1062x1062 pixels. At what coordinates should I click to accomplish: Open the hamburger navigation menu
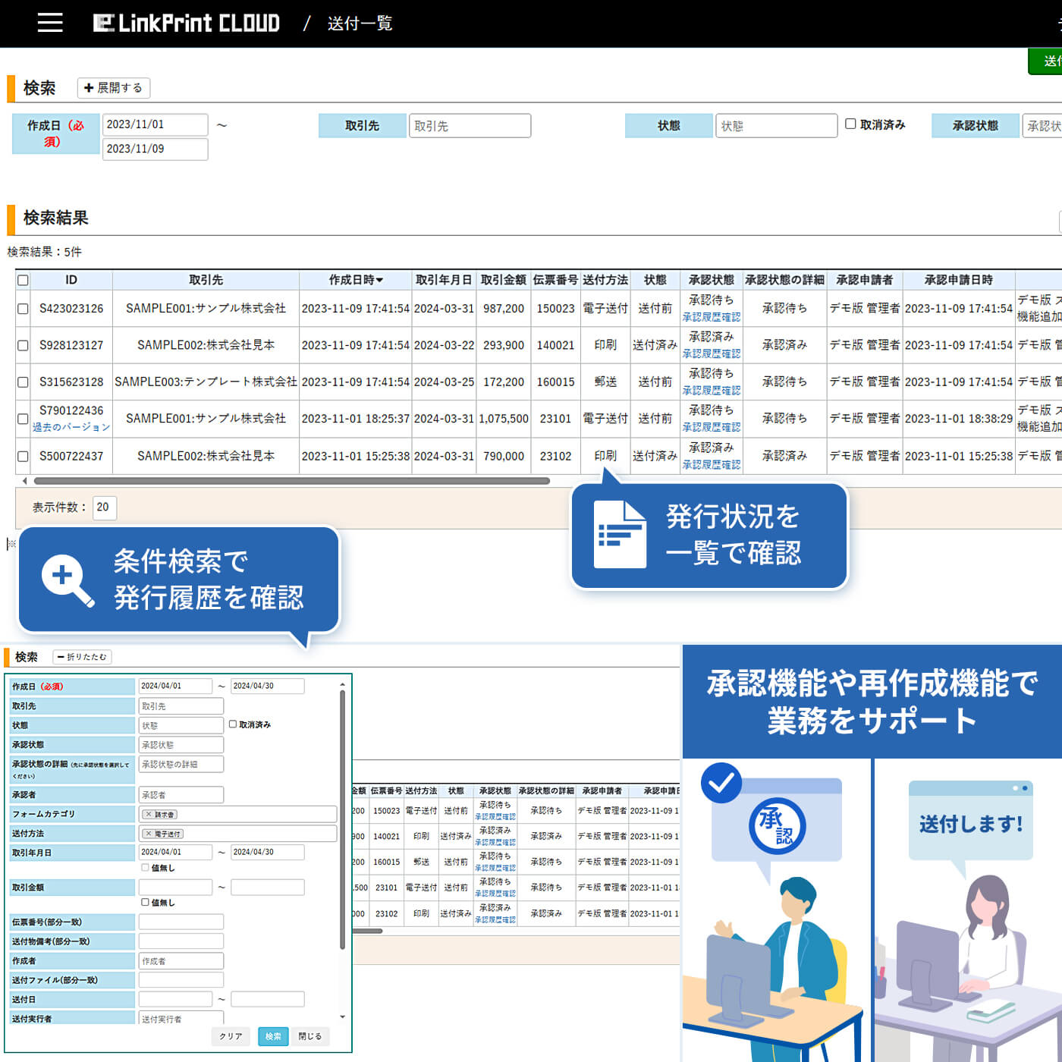(x=50, y=23)
